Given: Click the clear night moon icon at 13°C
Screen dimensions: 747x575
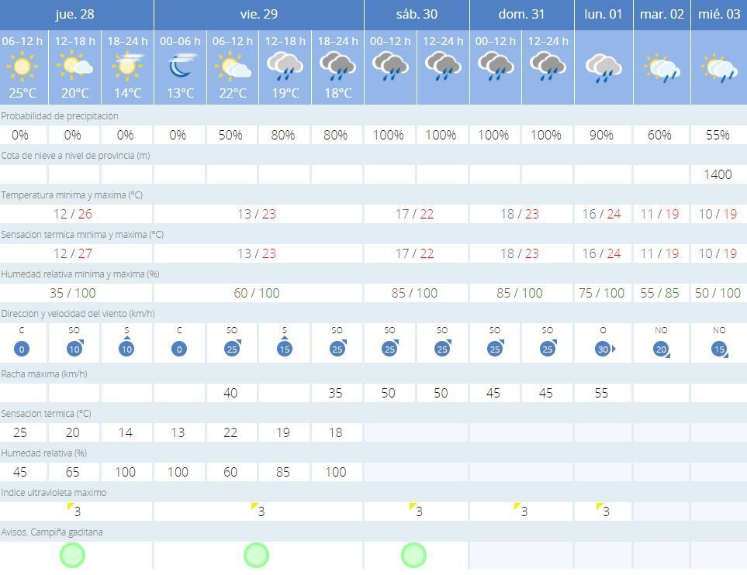Looking at the screenshot, I should pyautogui.click(x=180, y=67).
